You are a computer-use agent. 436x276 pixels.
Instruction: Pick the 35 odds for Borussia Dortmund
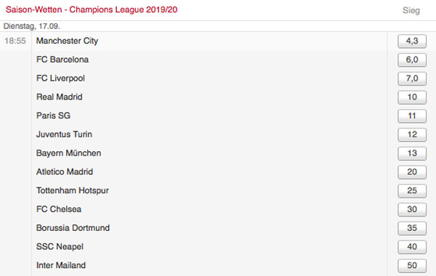click(x=412, y=228)
